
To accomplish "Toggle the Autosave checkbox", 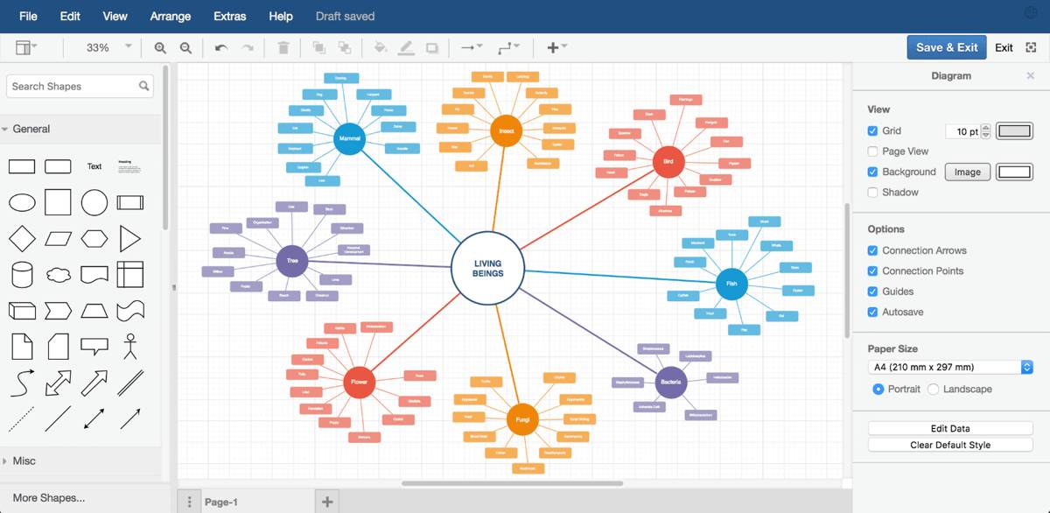I will [x=872, y=312].
